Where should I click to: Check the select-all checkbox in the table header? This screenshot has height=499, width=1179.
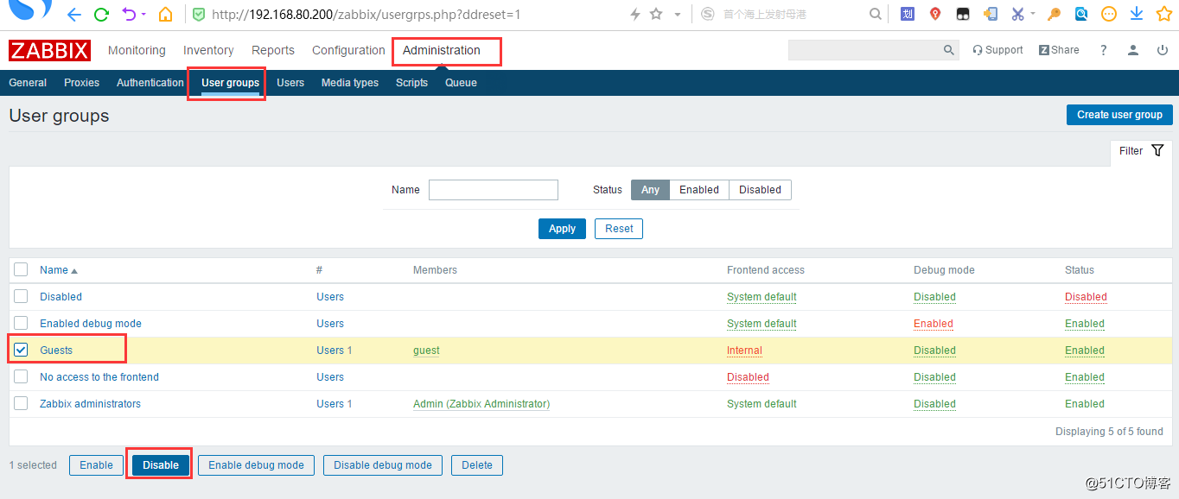click(x=20, y=269)
